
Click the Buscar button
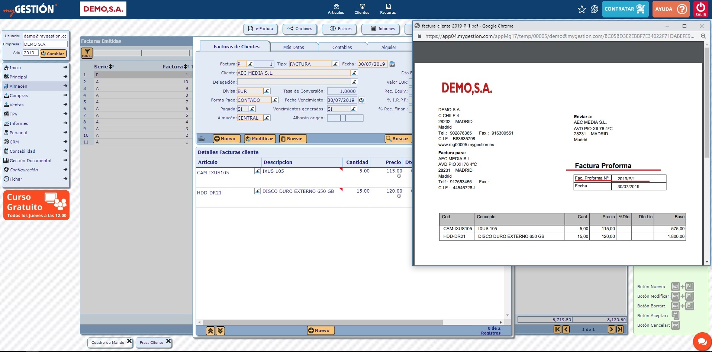pyautogui.click(x=397, y=139)
